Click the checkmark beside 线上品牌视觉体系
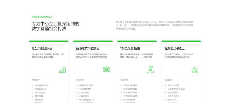The width and height of the screenshot is (230, 103). 77,100
